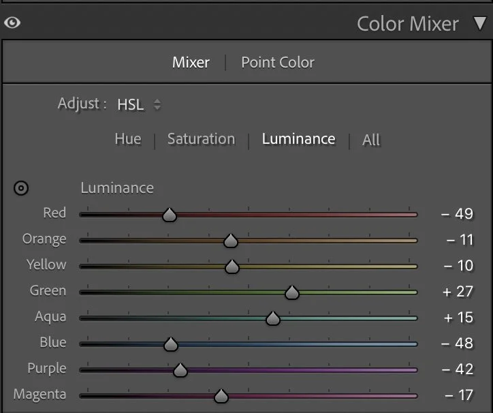
Task: Click the Green luminance slider handle
Action: tap(292, 292)
